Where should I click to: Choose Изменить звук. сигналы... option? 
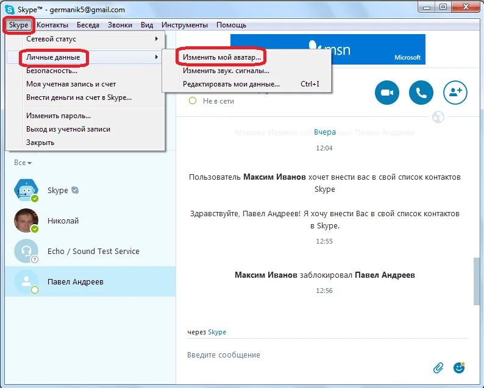pos(247,71)
